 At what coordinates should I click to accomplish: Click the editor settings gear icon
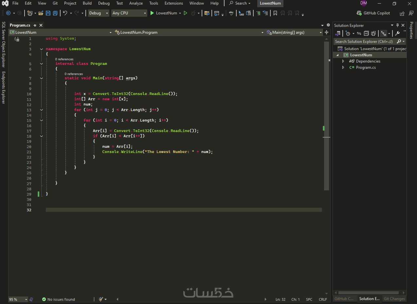[328, 25]
